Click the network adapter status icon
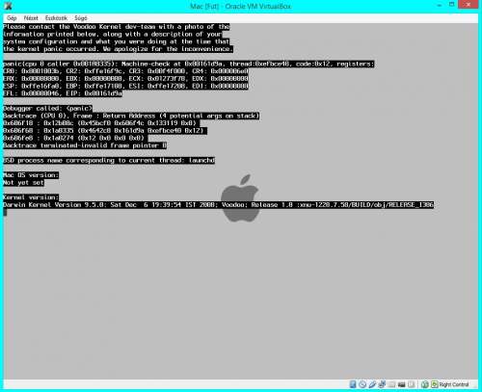Screen dimensions: 482x392 382,384
